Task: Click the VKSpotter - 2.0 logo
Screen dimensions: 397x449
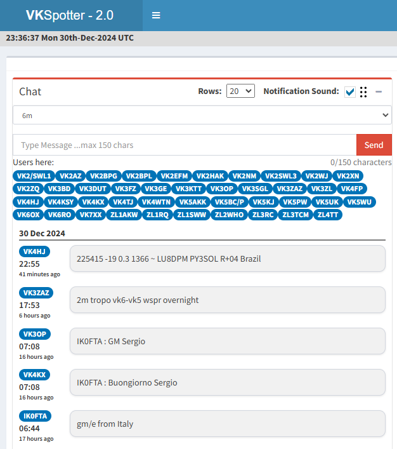Action: click(71, 15)
